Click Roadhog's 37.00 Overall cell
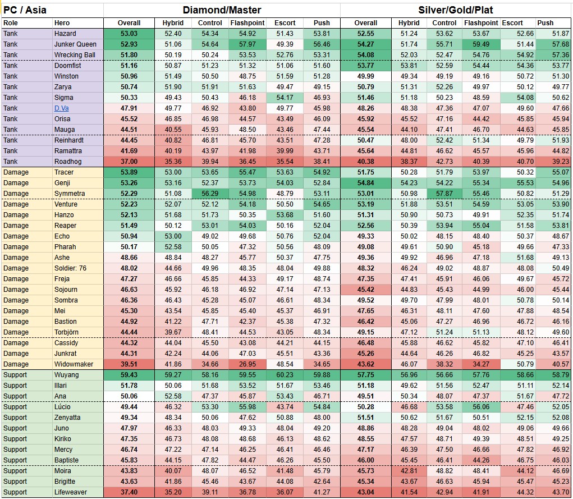This screenshot has width=573, height=499. click(129, 162)
